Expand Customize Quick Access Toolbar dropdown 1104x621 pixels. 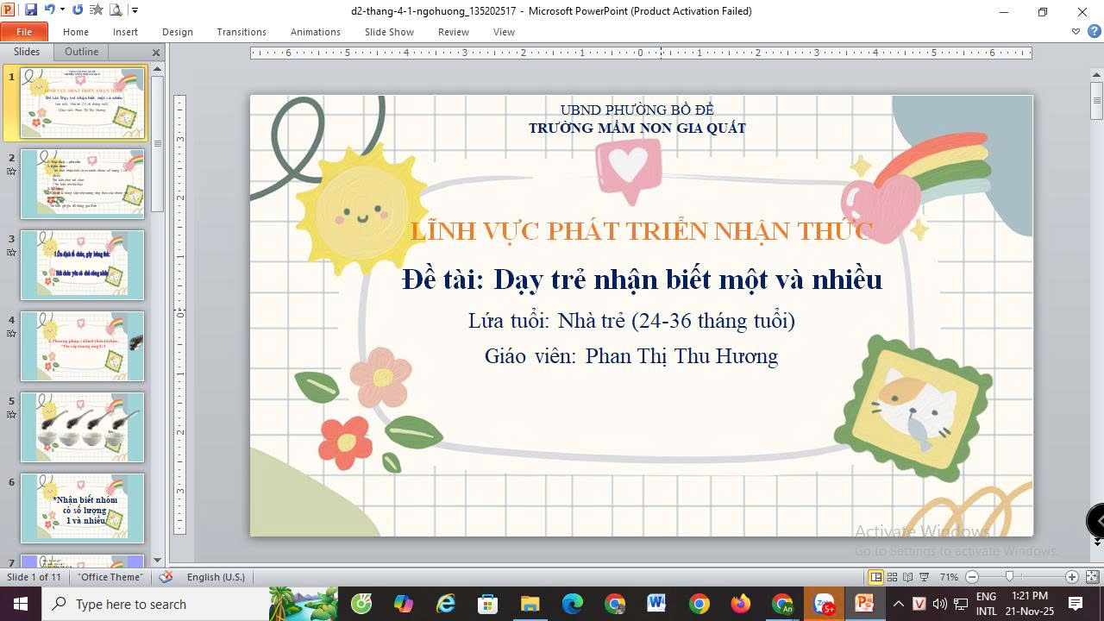pos(135,10)
